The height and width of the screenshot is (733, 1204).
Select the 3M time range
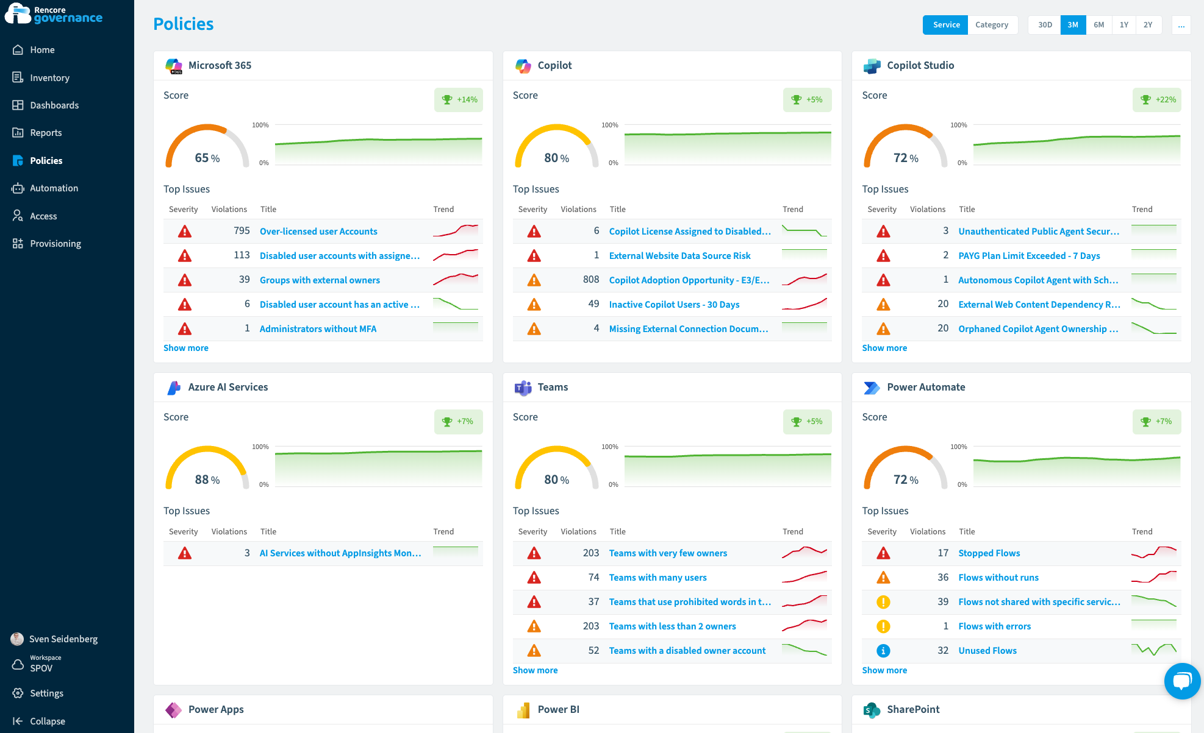tap(1073, 25)
